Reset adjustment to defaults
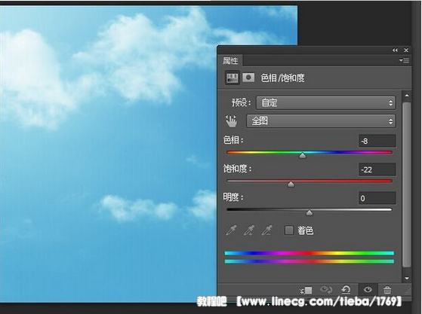422x314 pixels. tap(346, 290)
